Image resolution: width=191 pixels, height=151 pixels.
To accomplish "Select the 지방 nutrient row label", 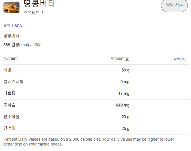I will pyautogui.click(x=7, y=70).
